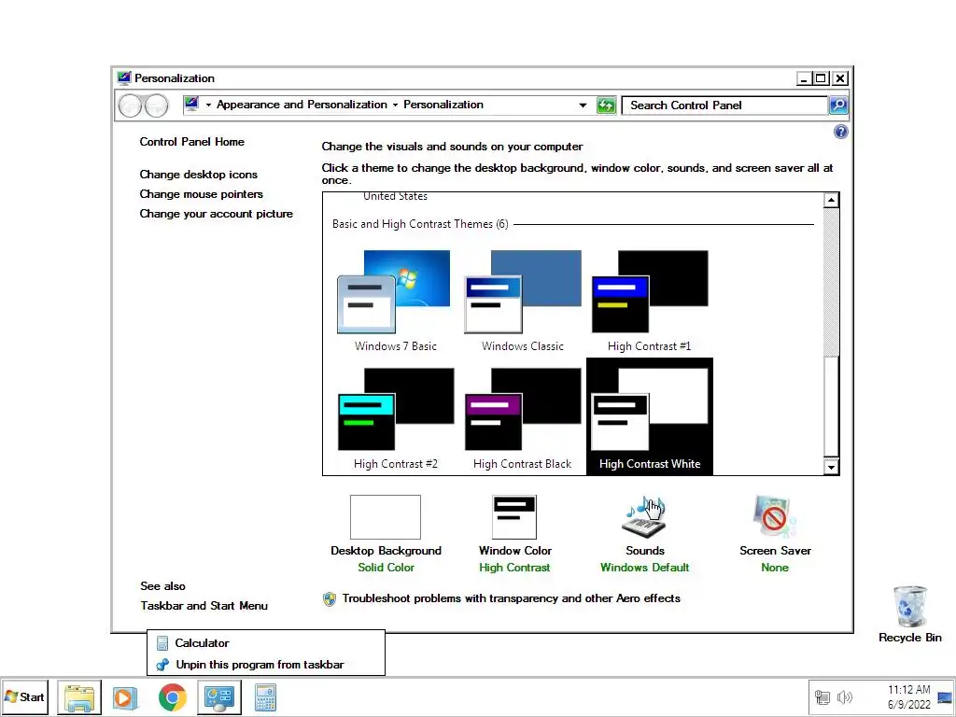Open Troubleshoot problems with transparency link
Screen dimensions: 956x717
pyautogui.click(x=511, y=598)
